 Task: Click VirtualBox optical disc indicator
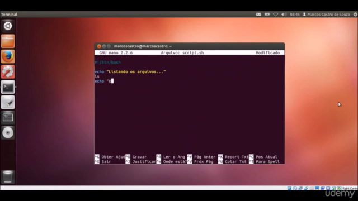pos(295,188)
